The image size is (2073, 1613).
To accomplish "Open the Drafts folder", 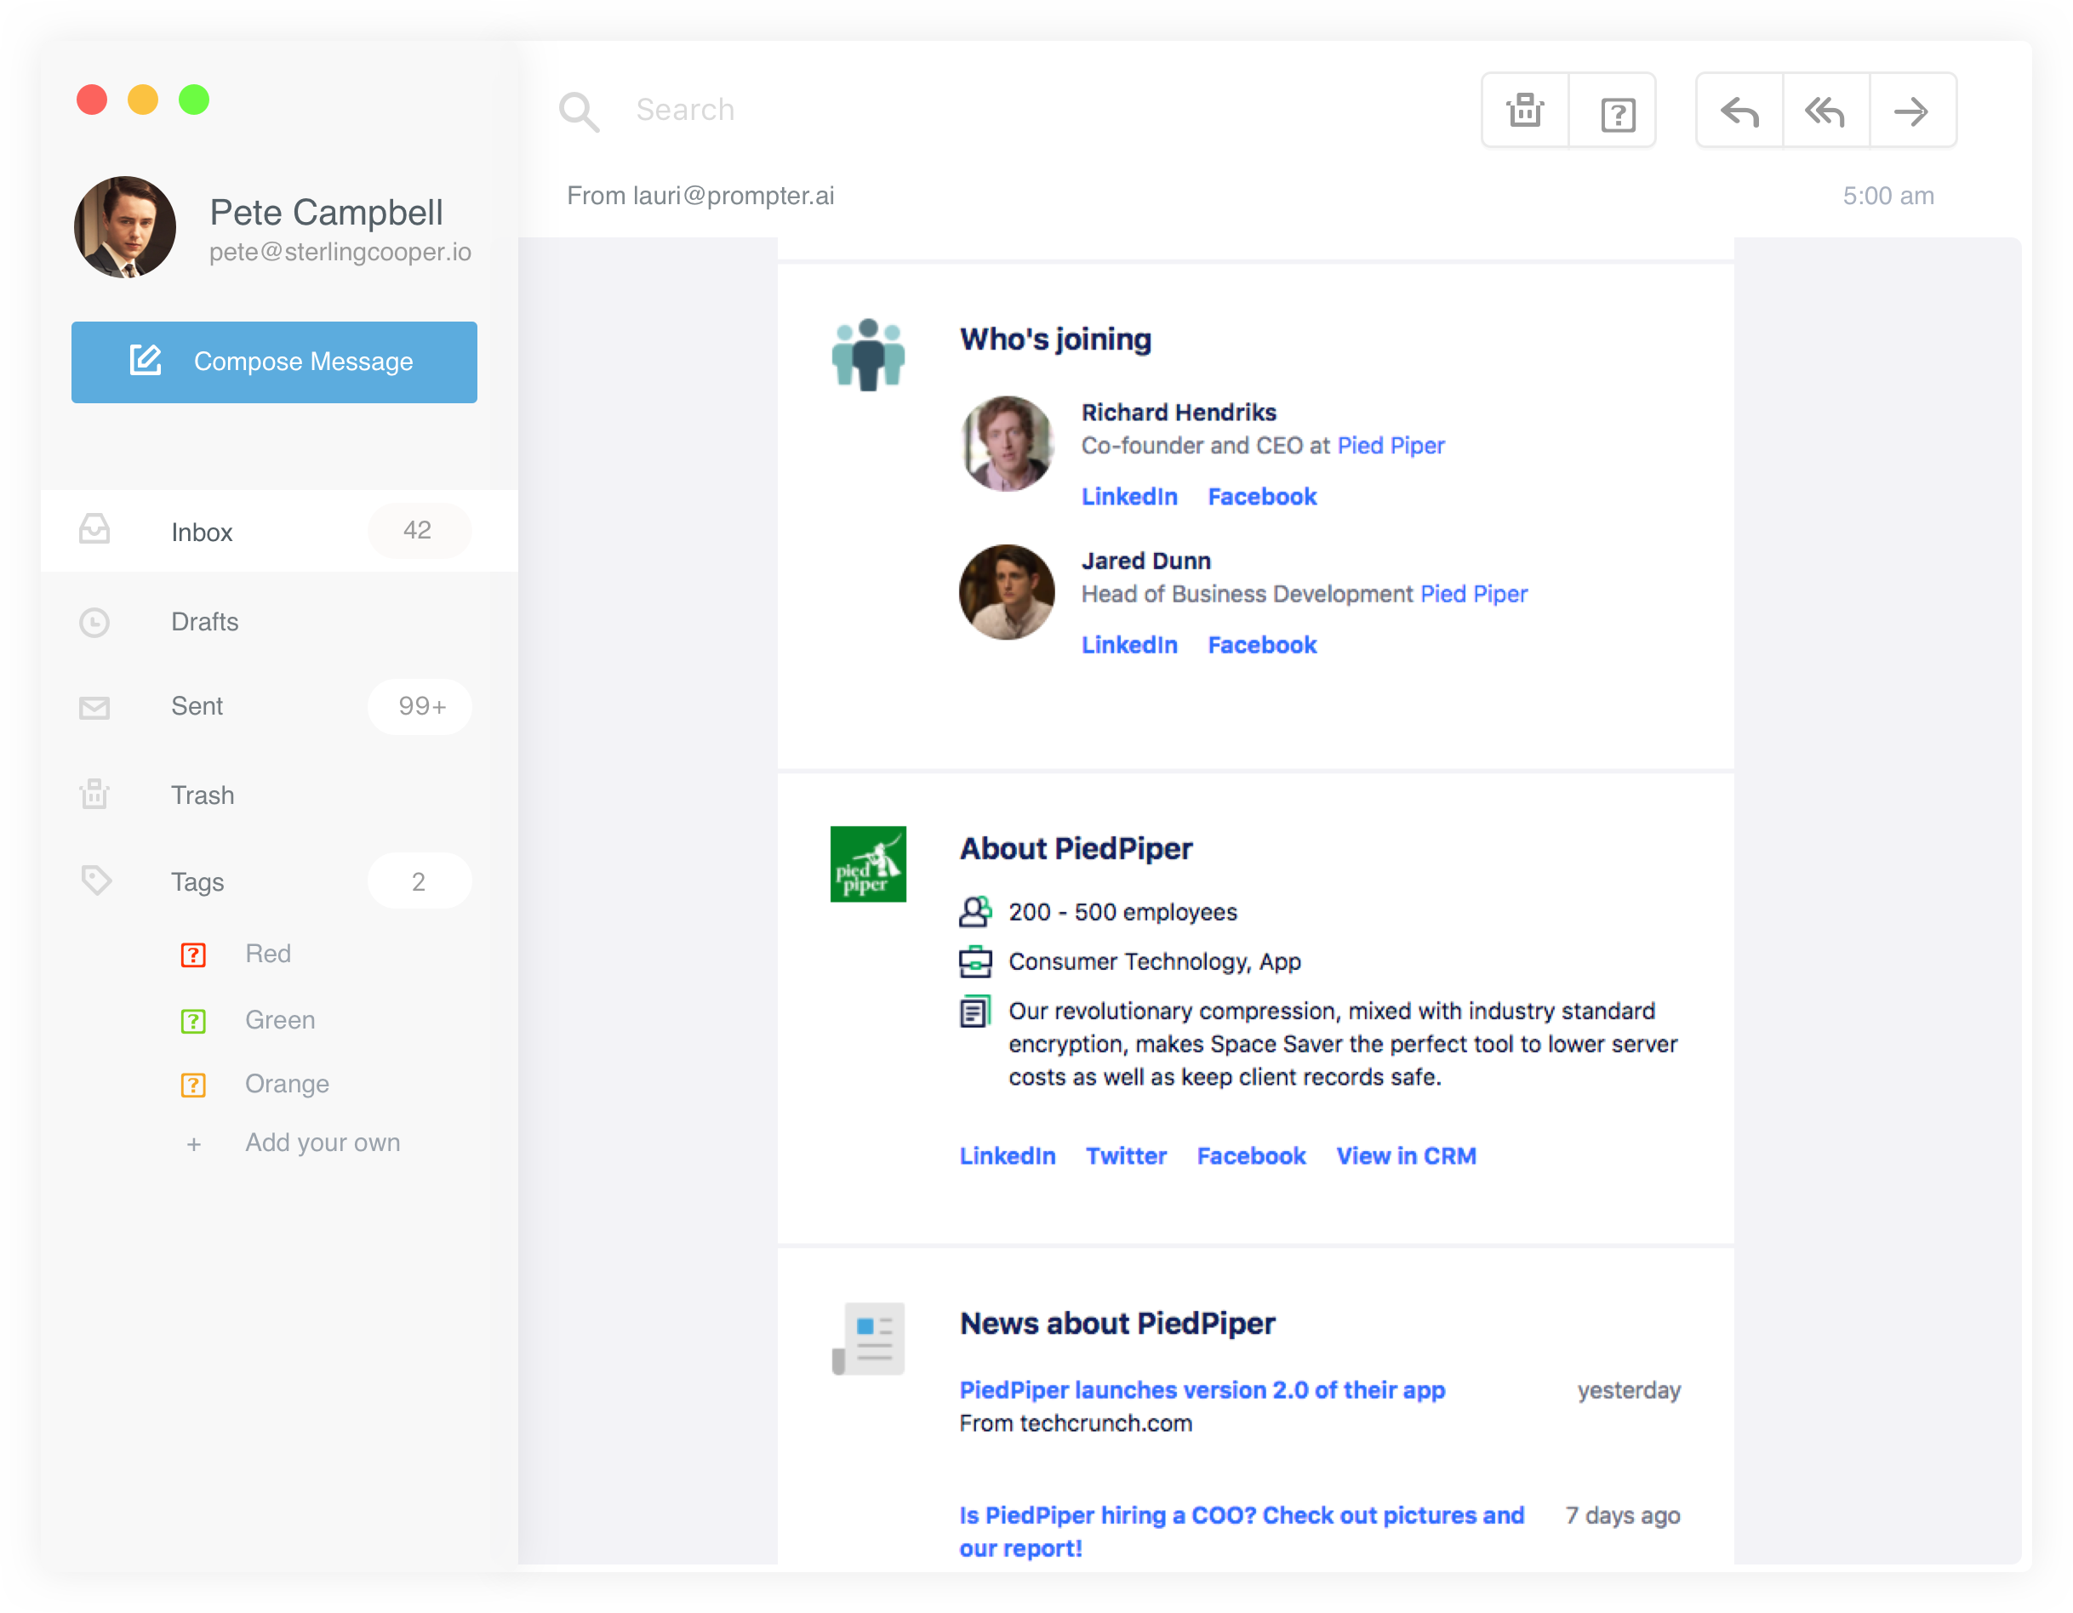I will coord(205,622).
